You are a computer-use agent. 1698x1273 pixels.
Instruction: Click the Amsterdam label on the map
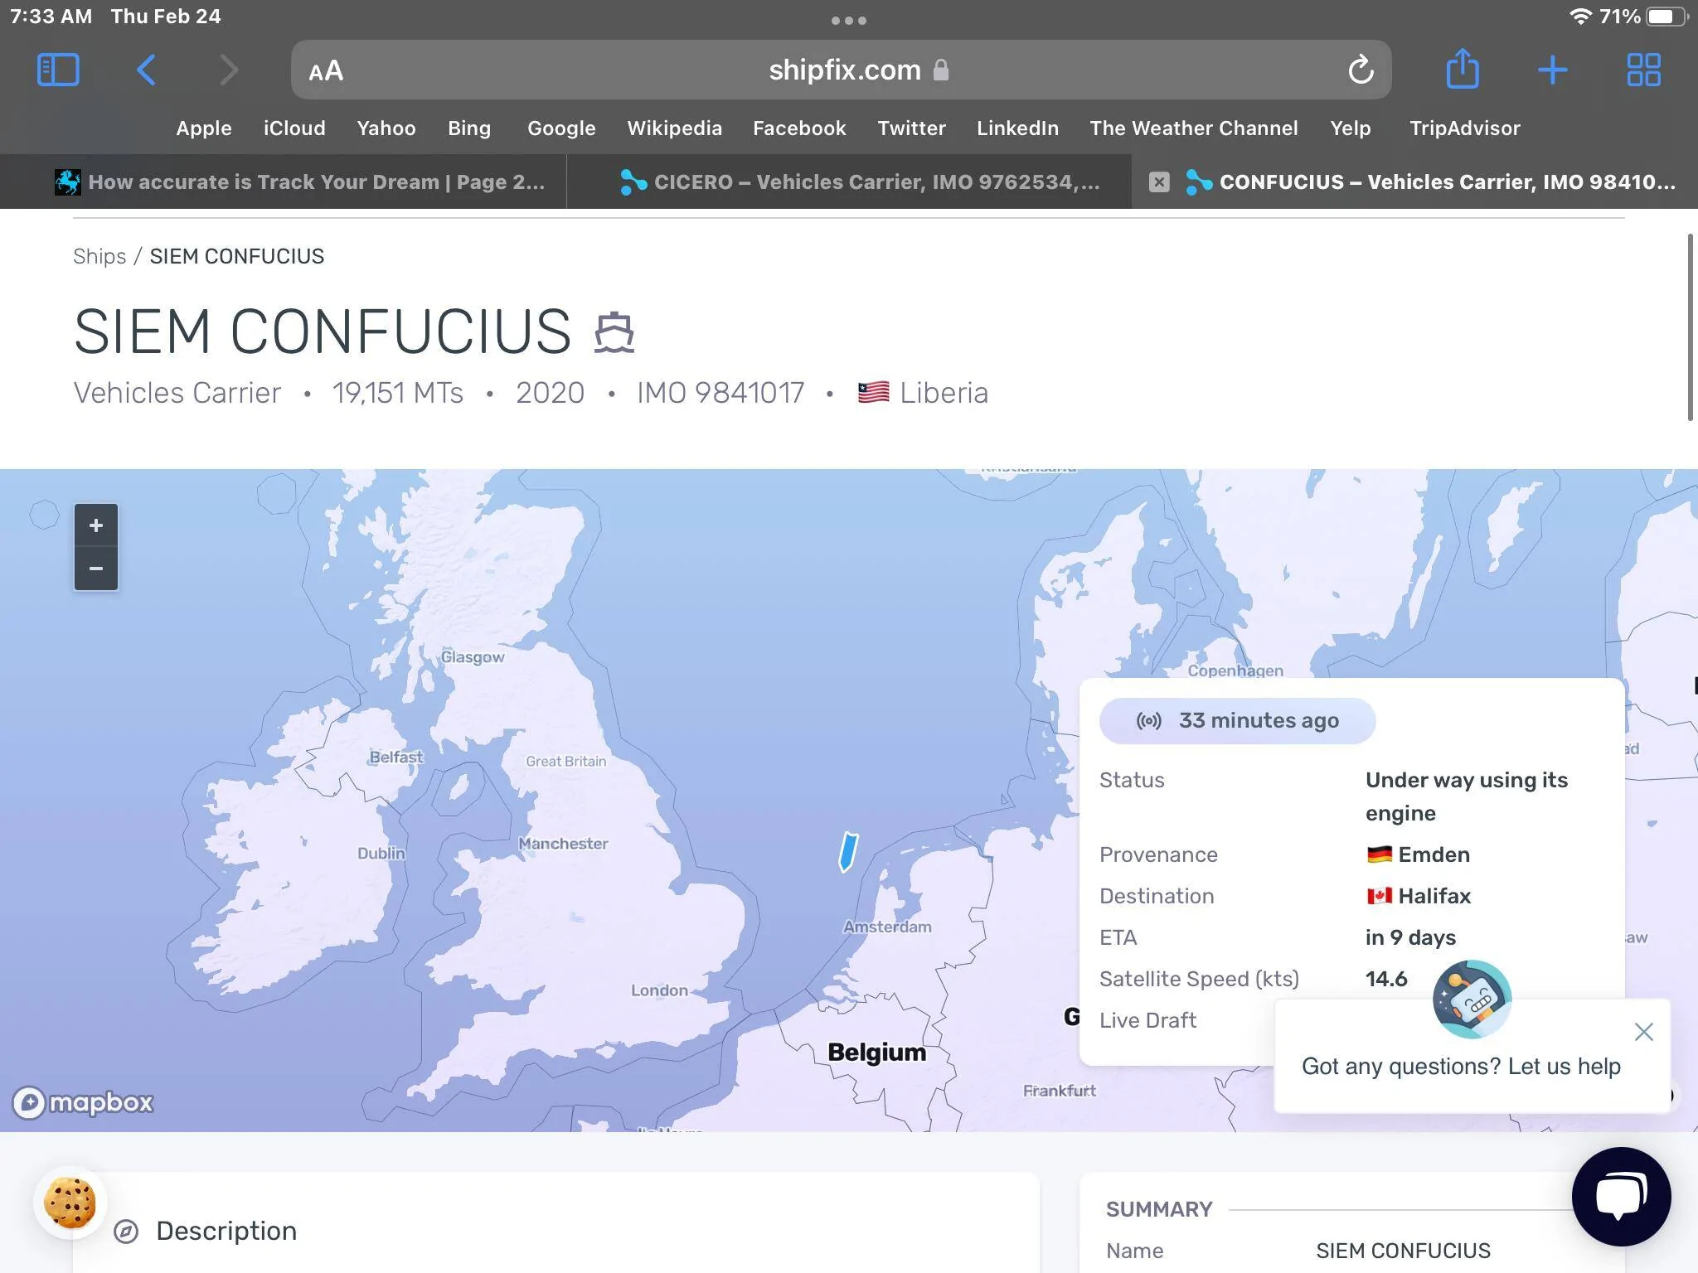coord(887,927)
